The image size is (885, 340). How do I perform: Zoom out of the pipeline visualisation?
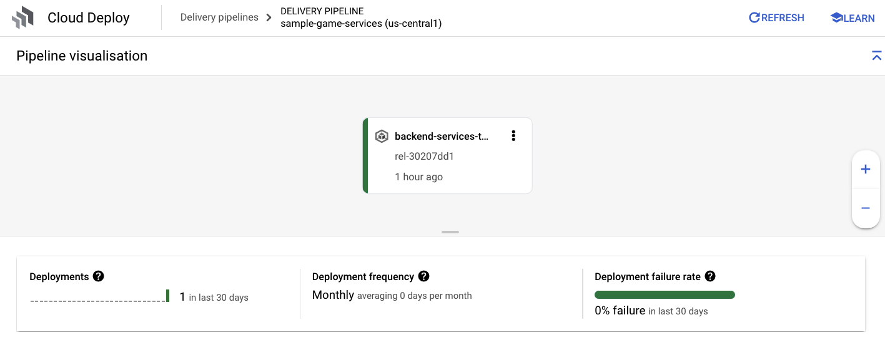tap(866, 208)
